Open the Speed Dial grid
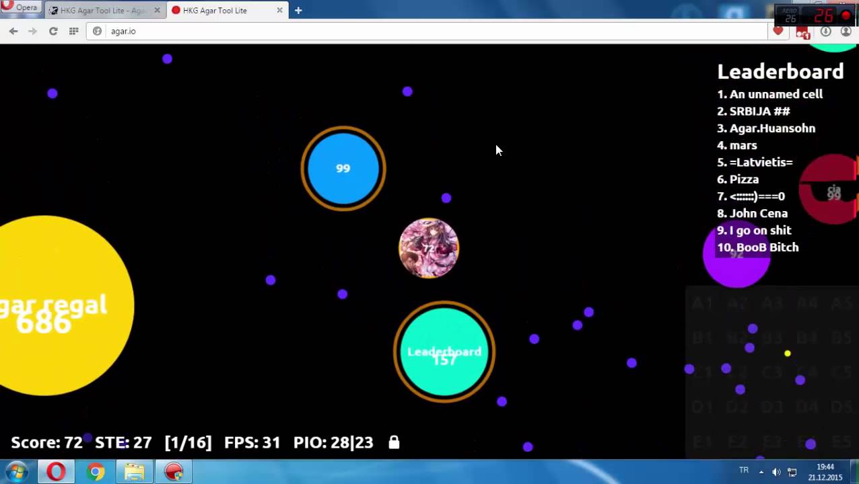 coord(73,31)
